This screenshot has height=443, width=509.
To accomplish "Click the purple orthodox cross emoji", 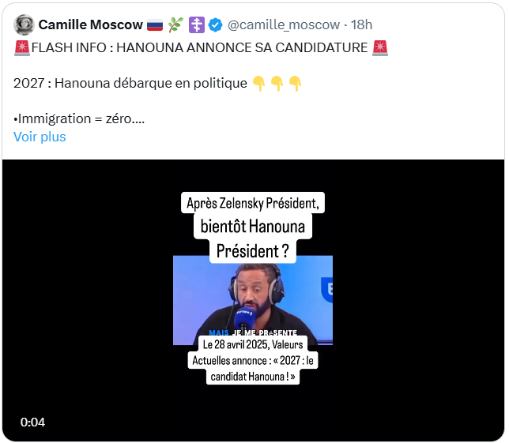I will tap(197, 25).
